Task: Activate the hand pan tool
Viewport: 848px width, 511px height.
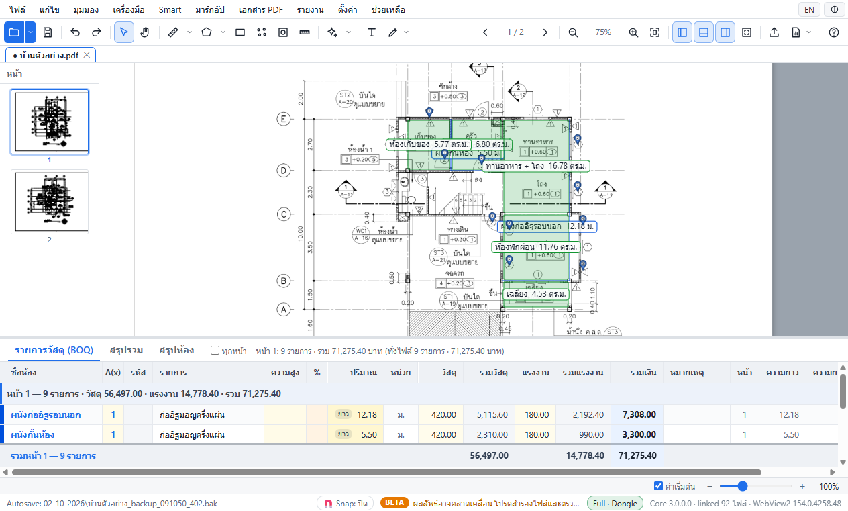Action: tap(145, 32)
